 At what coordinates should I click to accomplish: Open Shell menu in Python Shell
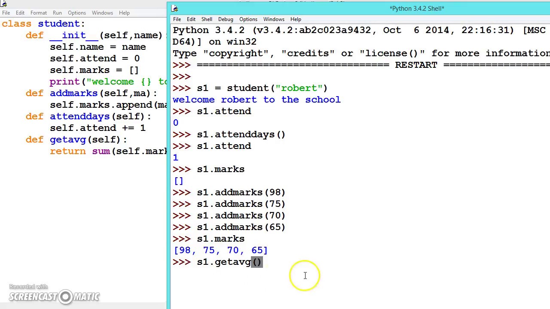207,19
